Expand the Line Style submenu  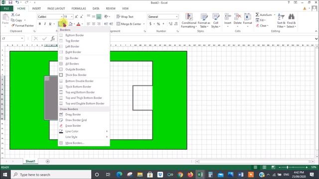pyautogui.click(x=84, y=137)
